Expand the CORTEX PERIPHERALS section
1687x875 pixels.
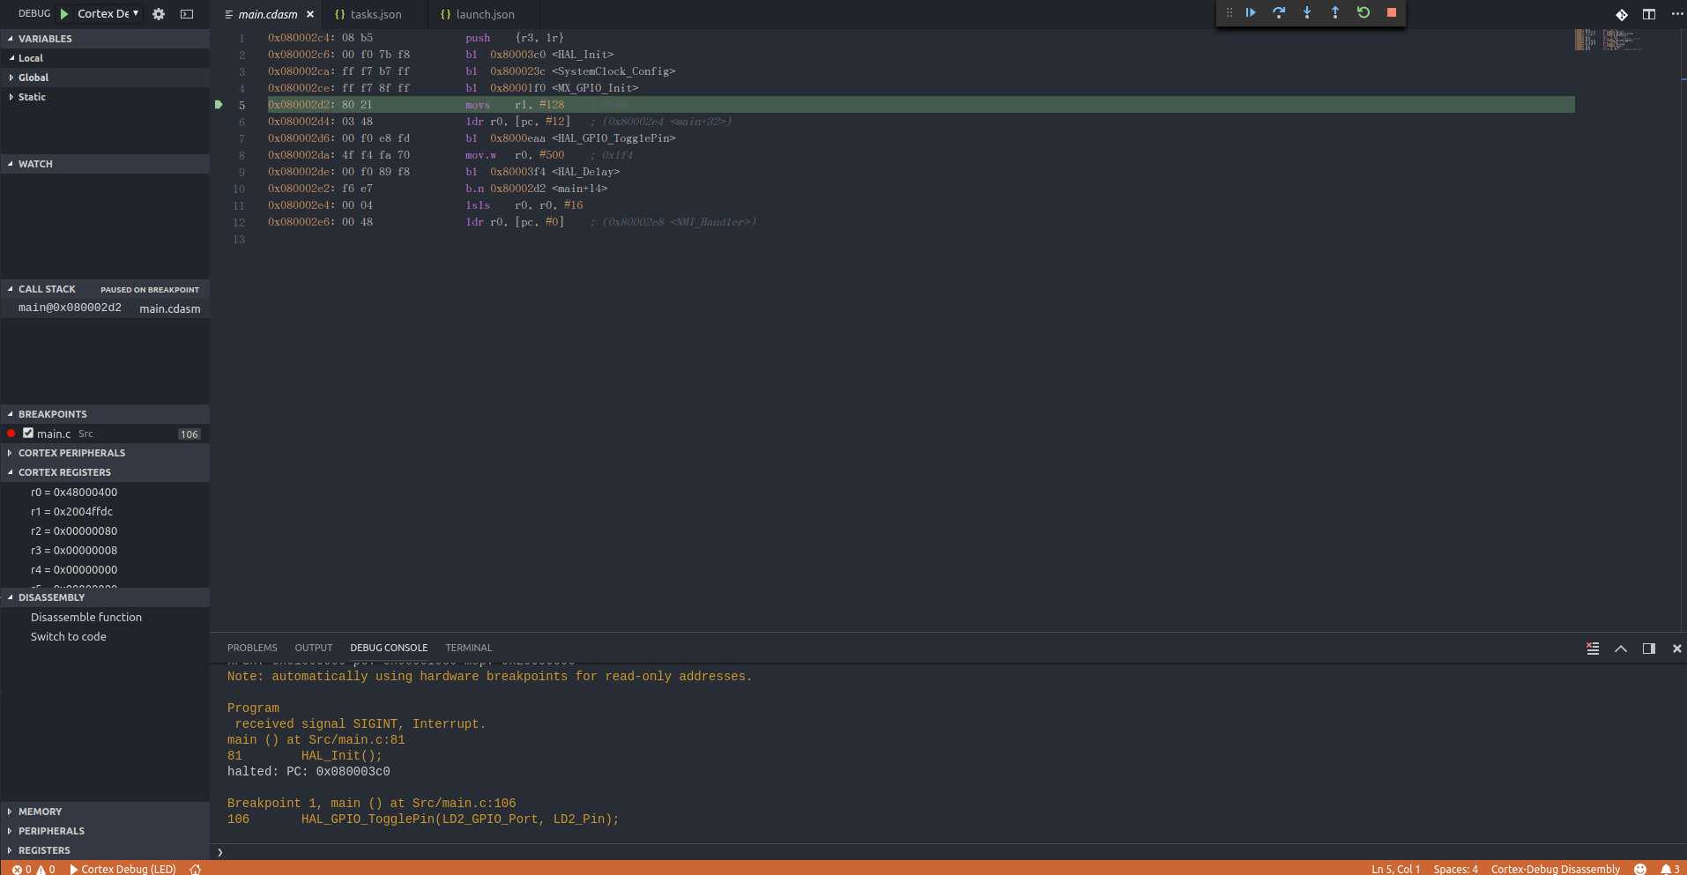(72, 453)
